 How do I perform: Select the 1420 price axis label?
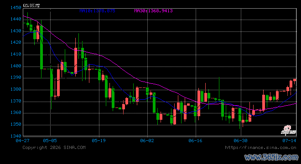[16, 42]
